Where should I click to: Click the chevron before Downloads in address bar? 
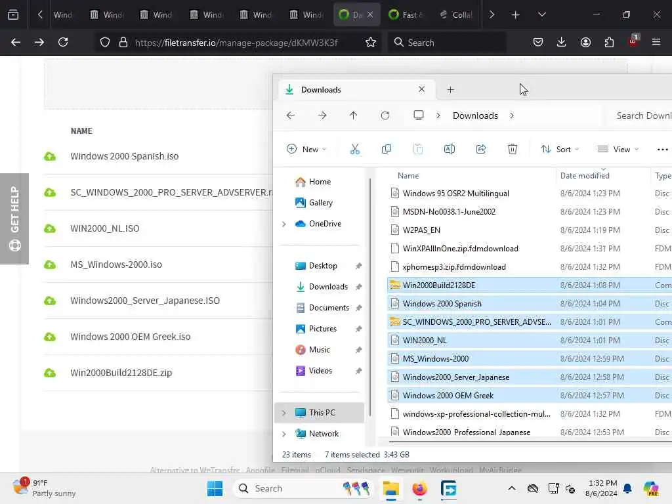438,115
